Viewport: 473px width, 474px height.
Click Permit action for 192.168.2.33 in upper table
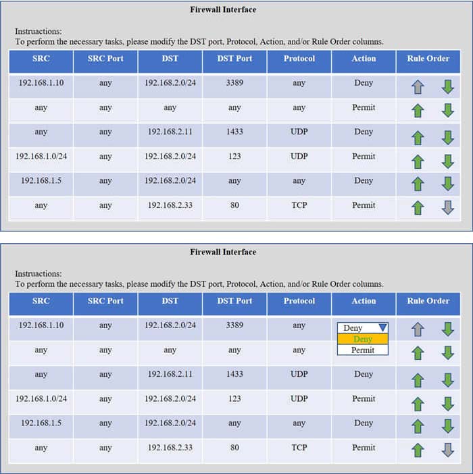point(364,205)
